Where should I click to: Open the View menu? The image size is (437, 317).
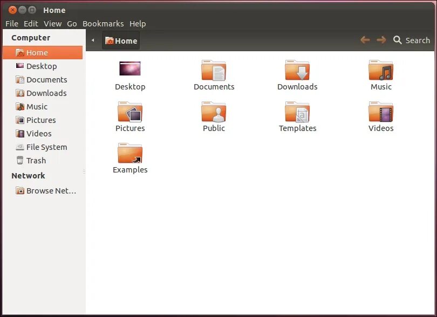52,23
